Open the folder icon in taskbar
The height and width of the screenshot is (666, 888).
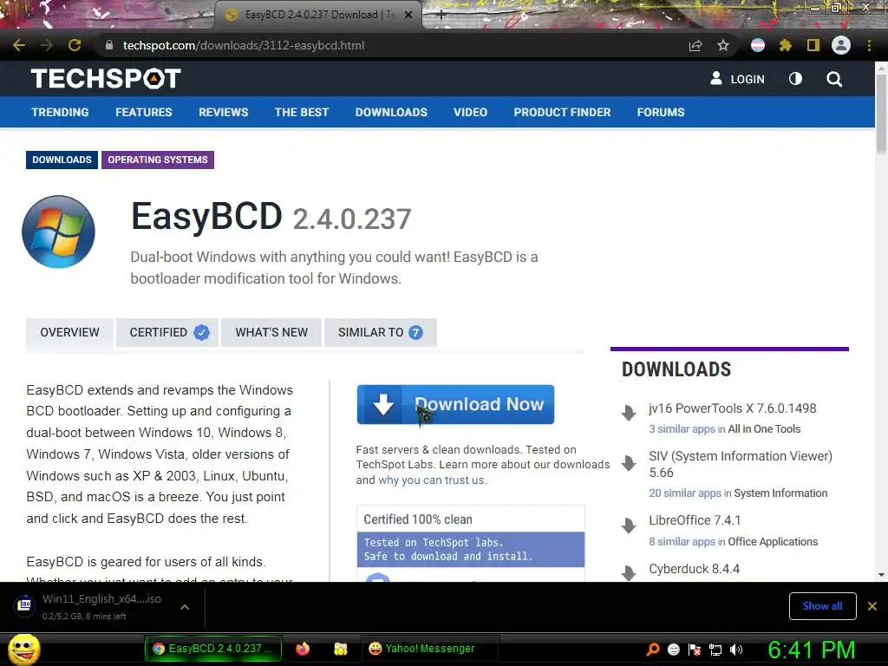340,649
